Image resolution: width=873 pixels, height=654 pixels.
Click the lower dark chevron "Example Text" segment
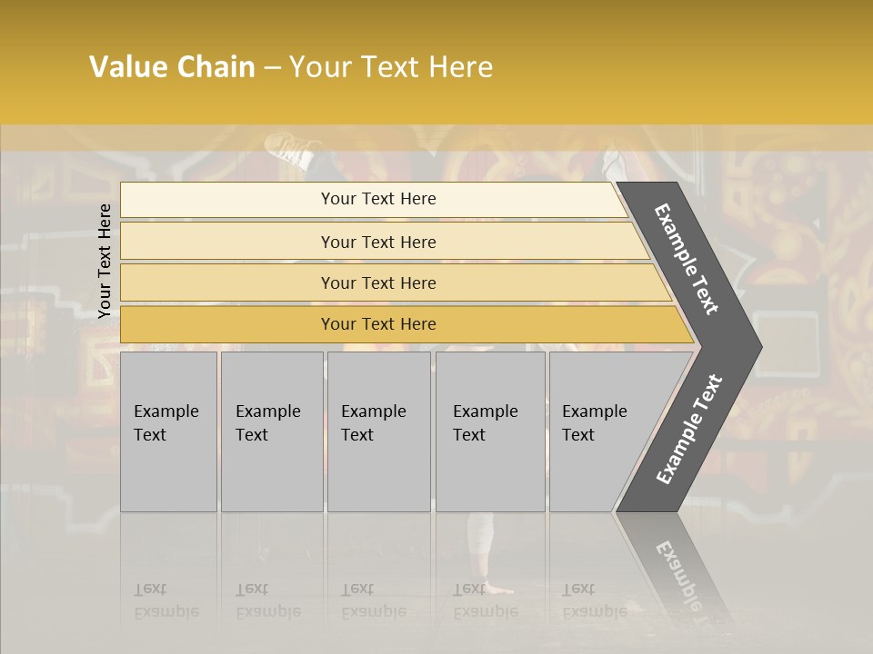pyautogui.click(x=688, y=429)
